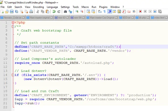Switch to the new 64 tab
This screenshot has width=168, height=111.
click(x=78, y=18)
